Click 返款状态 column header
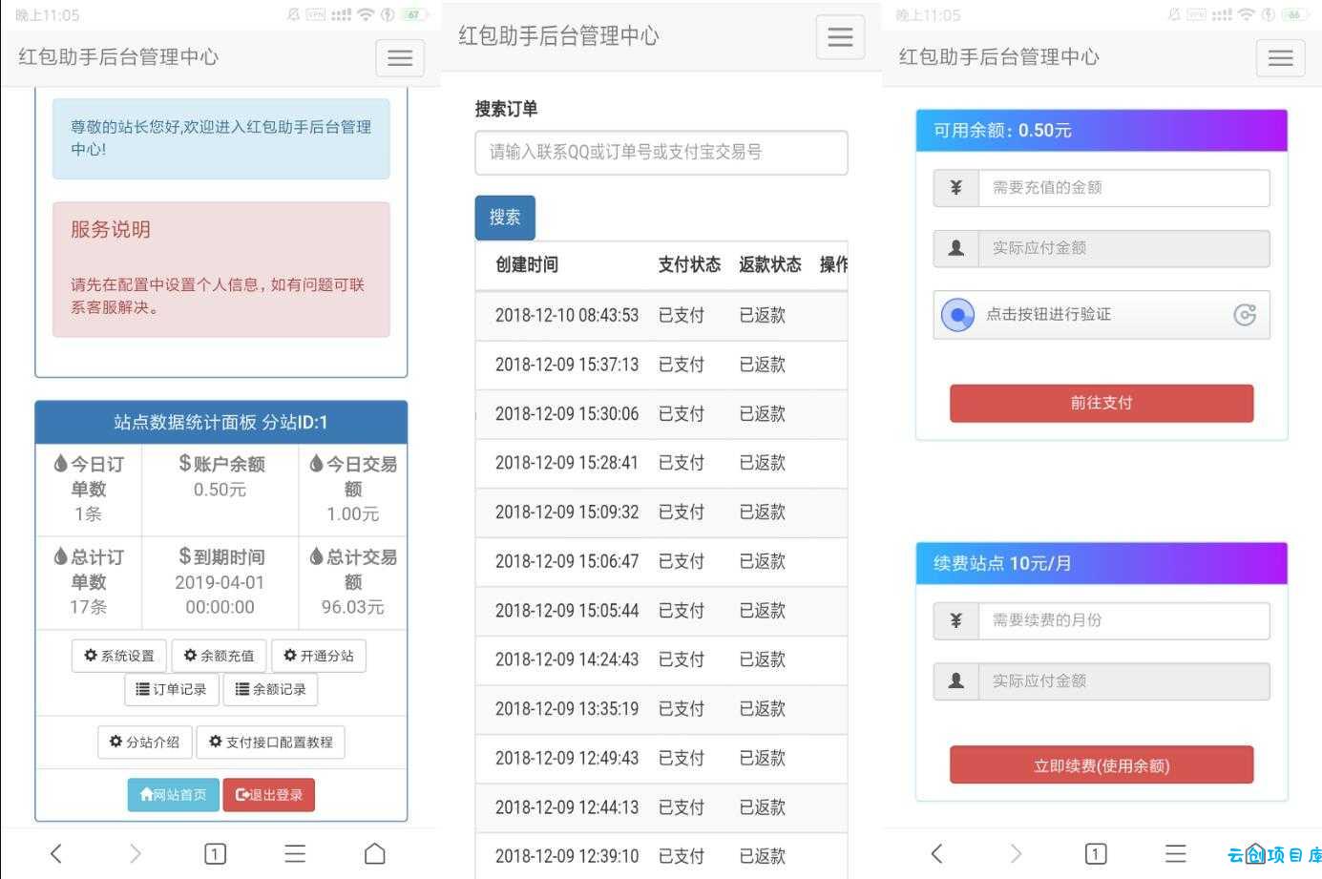Viewport: 1322px width, 879px height. point(770,265)
